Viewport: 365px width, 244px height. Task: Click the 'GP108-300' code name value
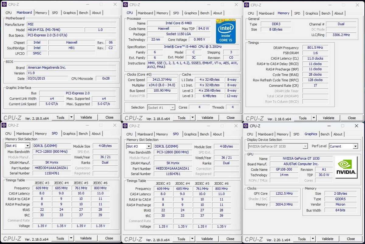pyautogui.click(x=284, y=170)
